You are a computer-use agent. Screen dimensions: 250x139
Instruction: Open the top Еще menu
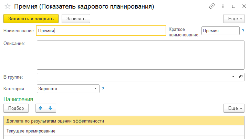click(x=234, y=19)
